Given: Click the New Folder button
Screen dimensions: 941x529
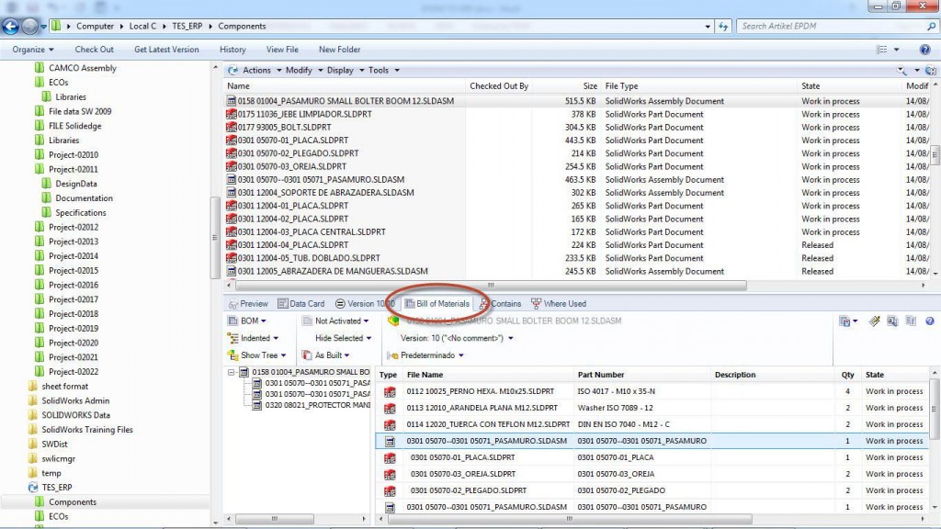Looking at the screenshot, I should (x=340, y=50).
